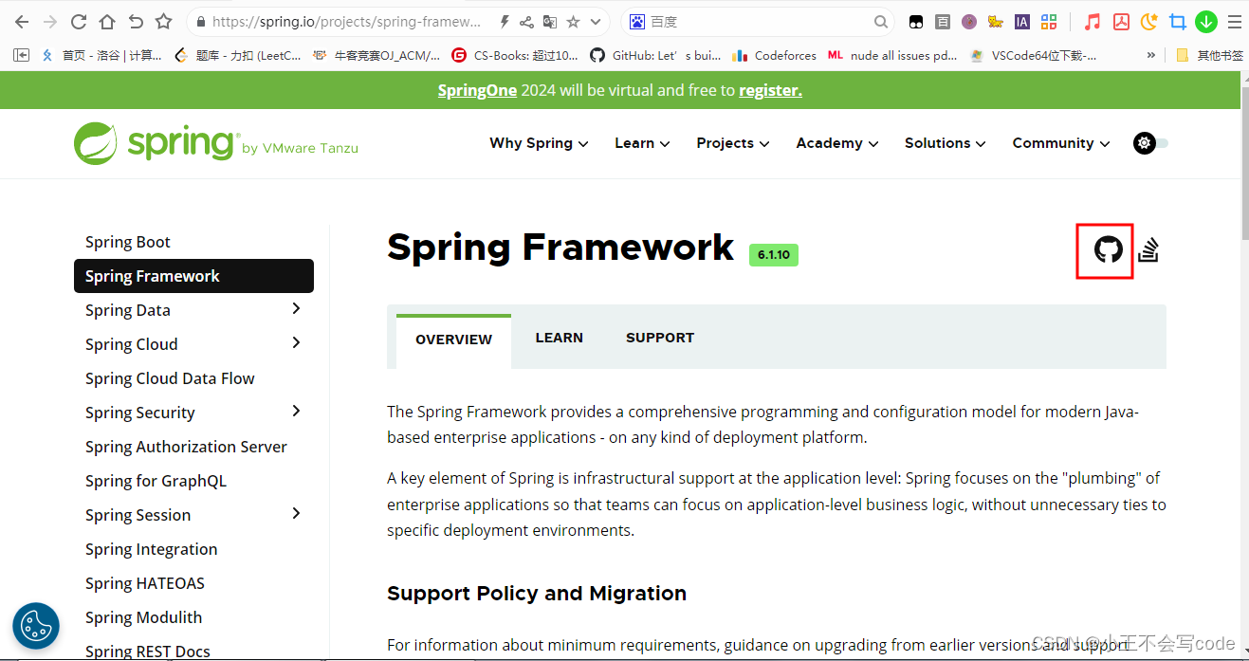Image resolution: width=1249 pixels, height=661 pixels.
Task: Open the LeetCode 题库 bookmark
Action: tap(238, 55)
